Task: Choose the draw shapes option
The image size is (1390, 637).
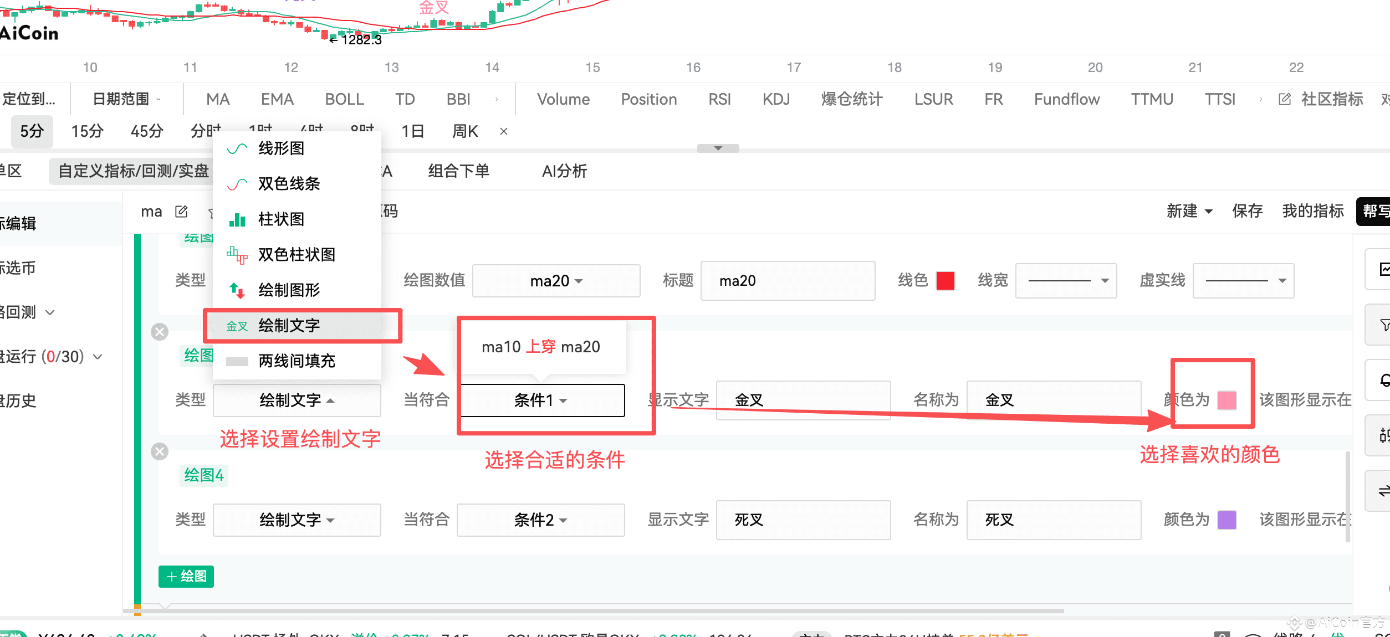Action: tap(289, 290)
